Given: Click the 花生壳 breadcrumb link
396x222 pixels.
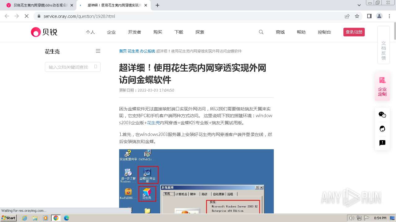Looking at the screenshot, I should click(133, 51).
